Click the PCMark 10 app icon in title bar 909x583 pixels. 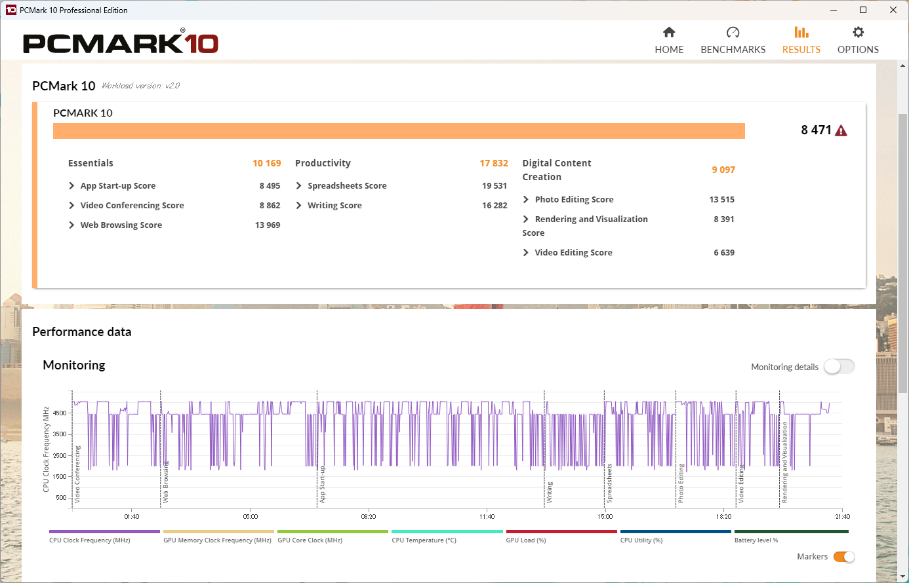click(10, 10)
